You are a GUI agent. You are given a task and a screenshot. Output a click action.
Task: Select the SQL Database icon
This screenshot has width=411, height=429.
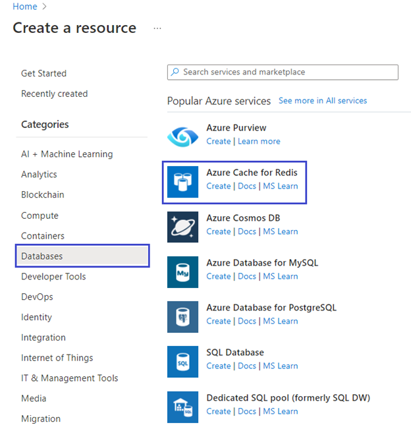pyautogui.click(x=182, y=360)
